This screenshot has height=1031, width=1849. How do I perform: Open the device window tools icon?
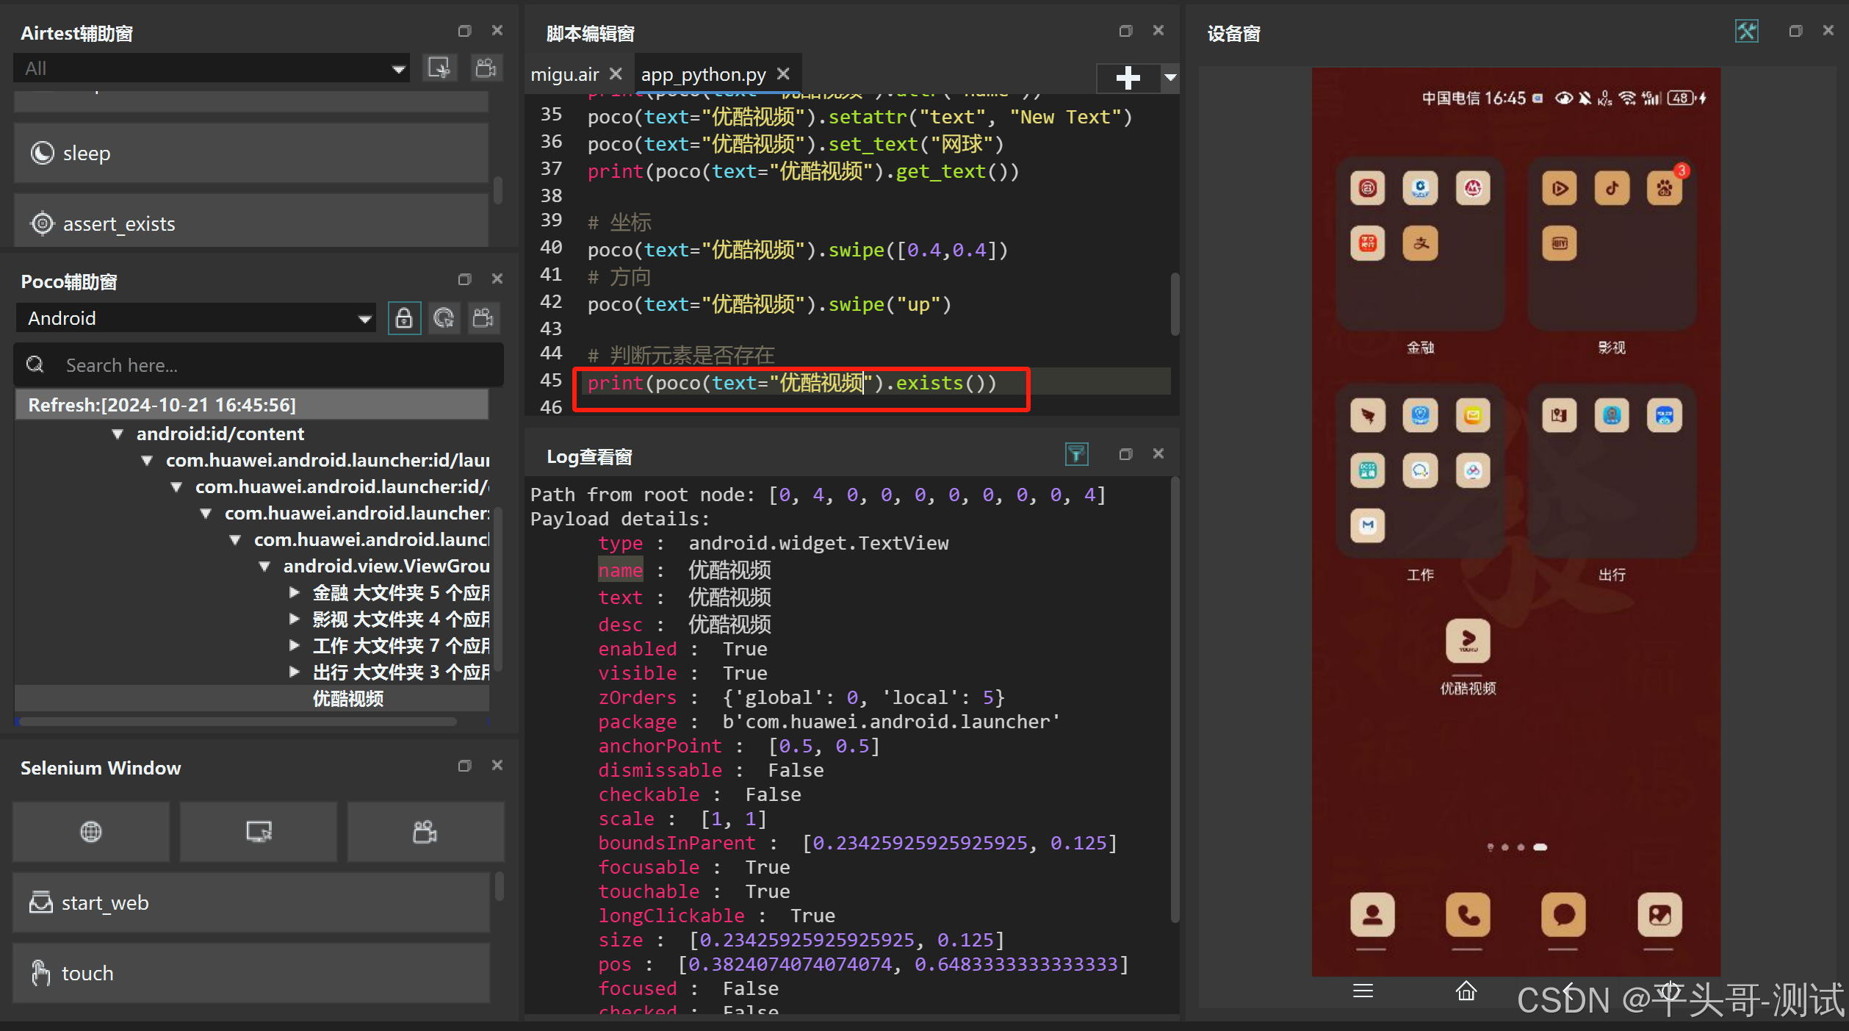1746,32
